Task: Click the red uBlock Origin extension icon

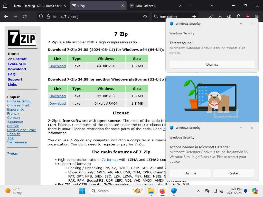Action: coord(248,16)
